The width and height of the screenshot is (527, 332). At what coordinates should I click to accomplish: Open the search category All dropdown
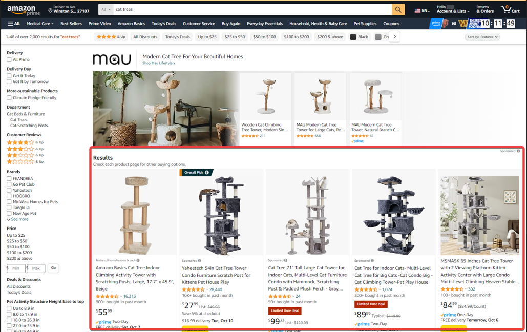pyautogui.click(x=106, y=9)
